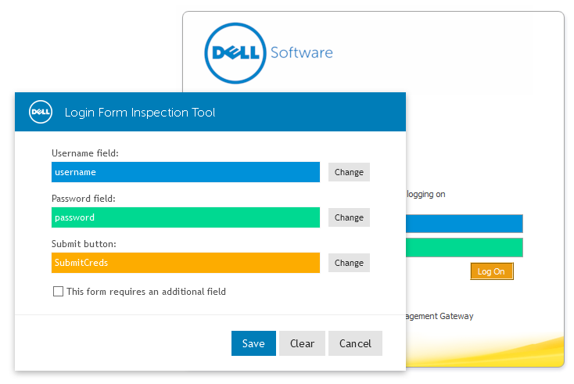Image resolution: width=574 pixels, height=384 pixels.
Task: Cancel the Login Form Inspection dialog
Action: pos(355,343)
